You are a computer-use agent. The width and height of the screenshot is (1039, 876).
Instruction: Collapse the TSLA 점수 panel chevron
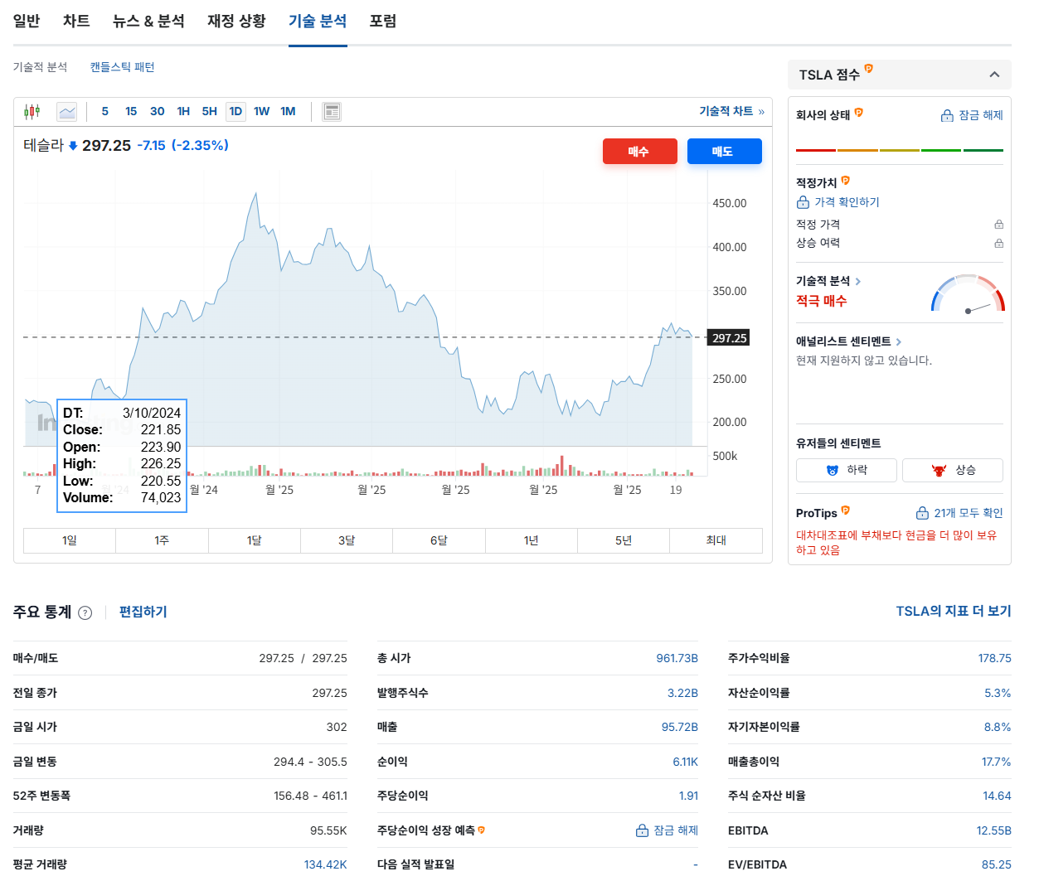point(994,74)
